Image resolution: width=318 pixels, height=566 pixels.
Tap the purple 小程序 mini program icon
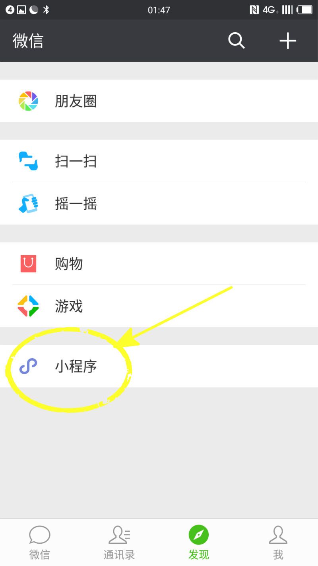click(x=28, y=366)
